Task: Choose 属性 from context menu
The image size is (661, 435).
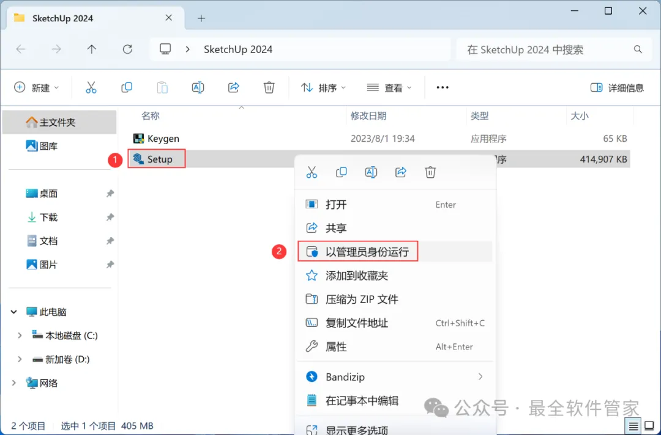Action: [395, 346]
